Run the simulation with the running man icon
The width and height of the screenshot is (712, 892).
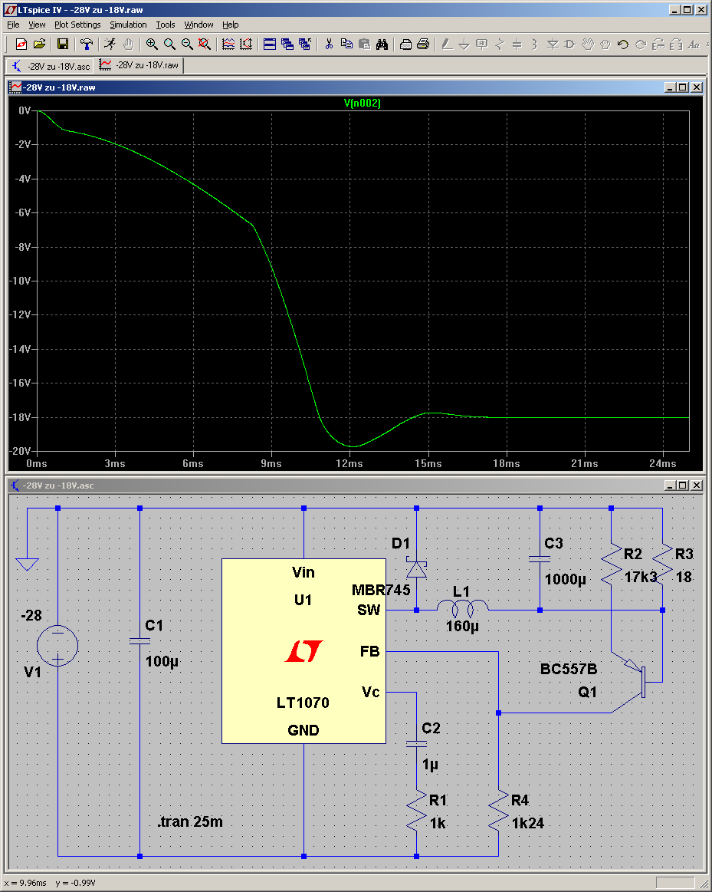(x=110, y=44)
